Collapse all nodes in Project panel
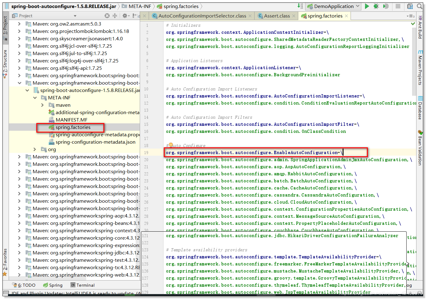 point(115,16)
